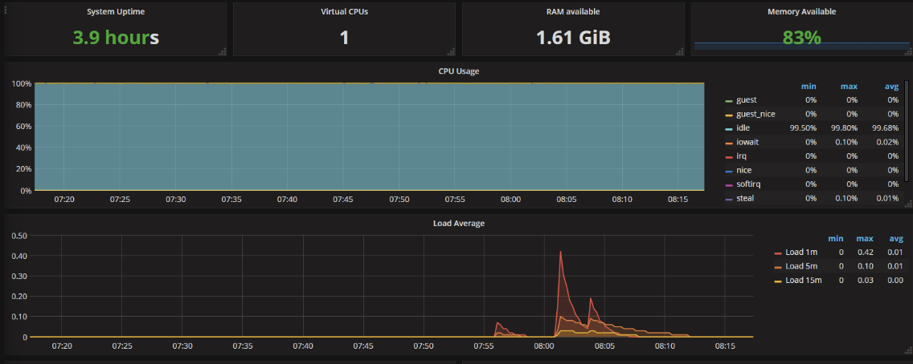Screen dimensions: 913x364
Task: Click resize handle of Memory Available panel
Action: click(x=909, y=51)
